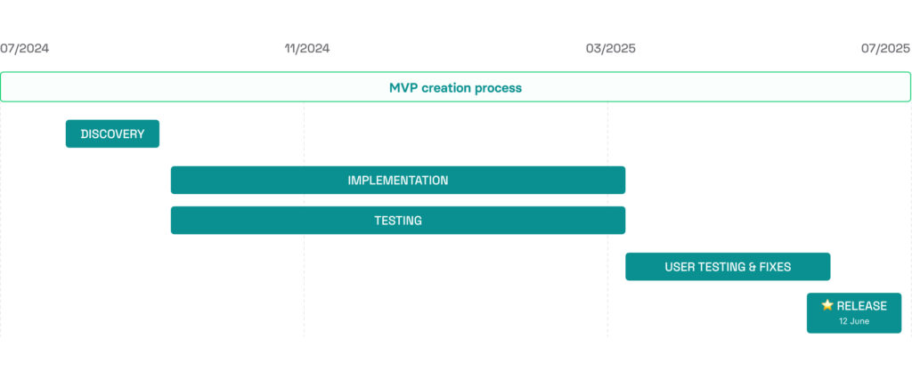This screenshot has height=379, width=912.
Task: Click the IMPLEMENTATION label text
Action: pyautogui.click(x=398, y=180)
